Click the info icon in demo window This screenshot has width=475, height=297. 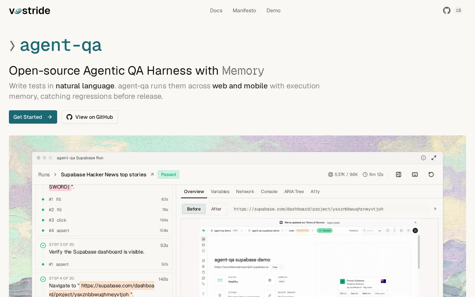click(423, 158)
